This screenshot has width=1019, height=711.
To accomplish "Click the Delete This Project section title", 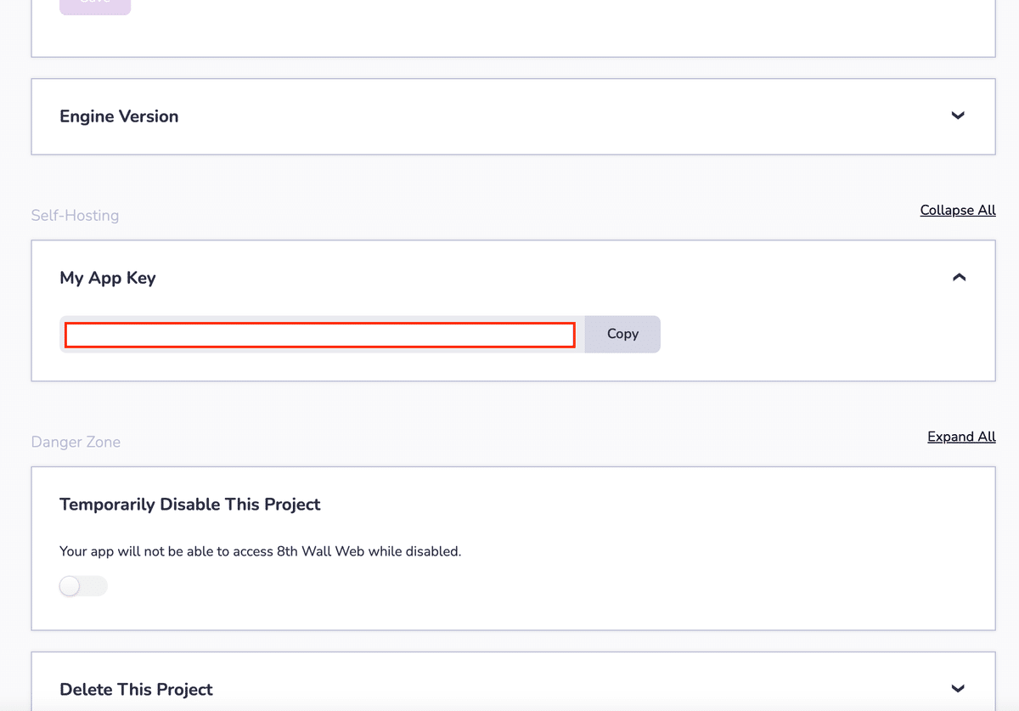I will click(136, 689).
